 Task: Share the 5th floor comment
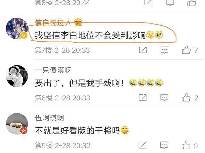143,145
